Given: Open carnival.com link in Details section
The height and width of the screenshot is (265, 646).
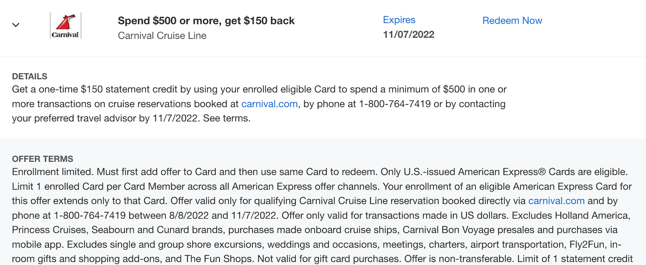Looking at the screenshot, I should tap(269, 104).
